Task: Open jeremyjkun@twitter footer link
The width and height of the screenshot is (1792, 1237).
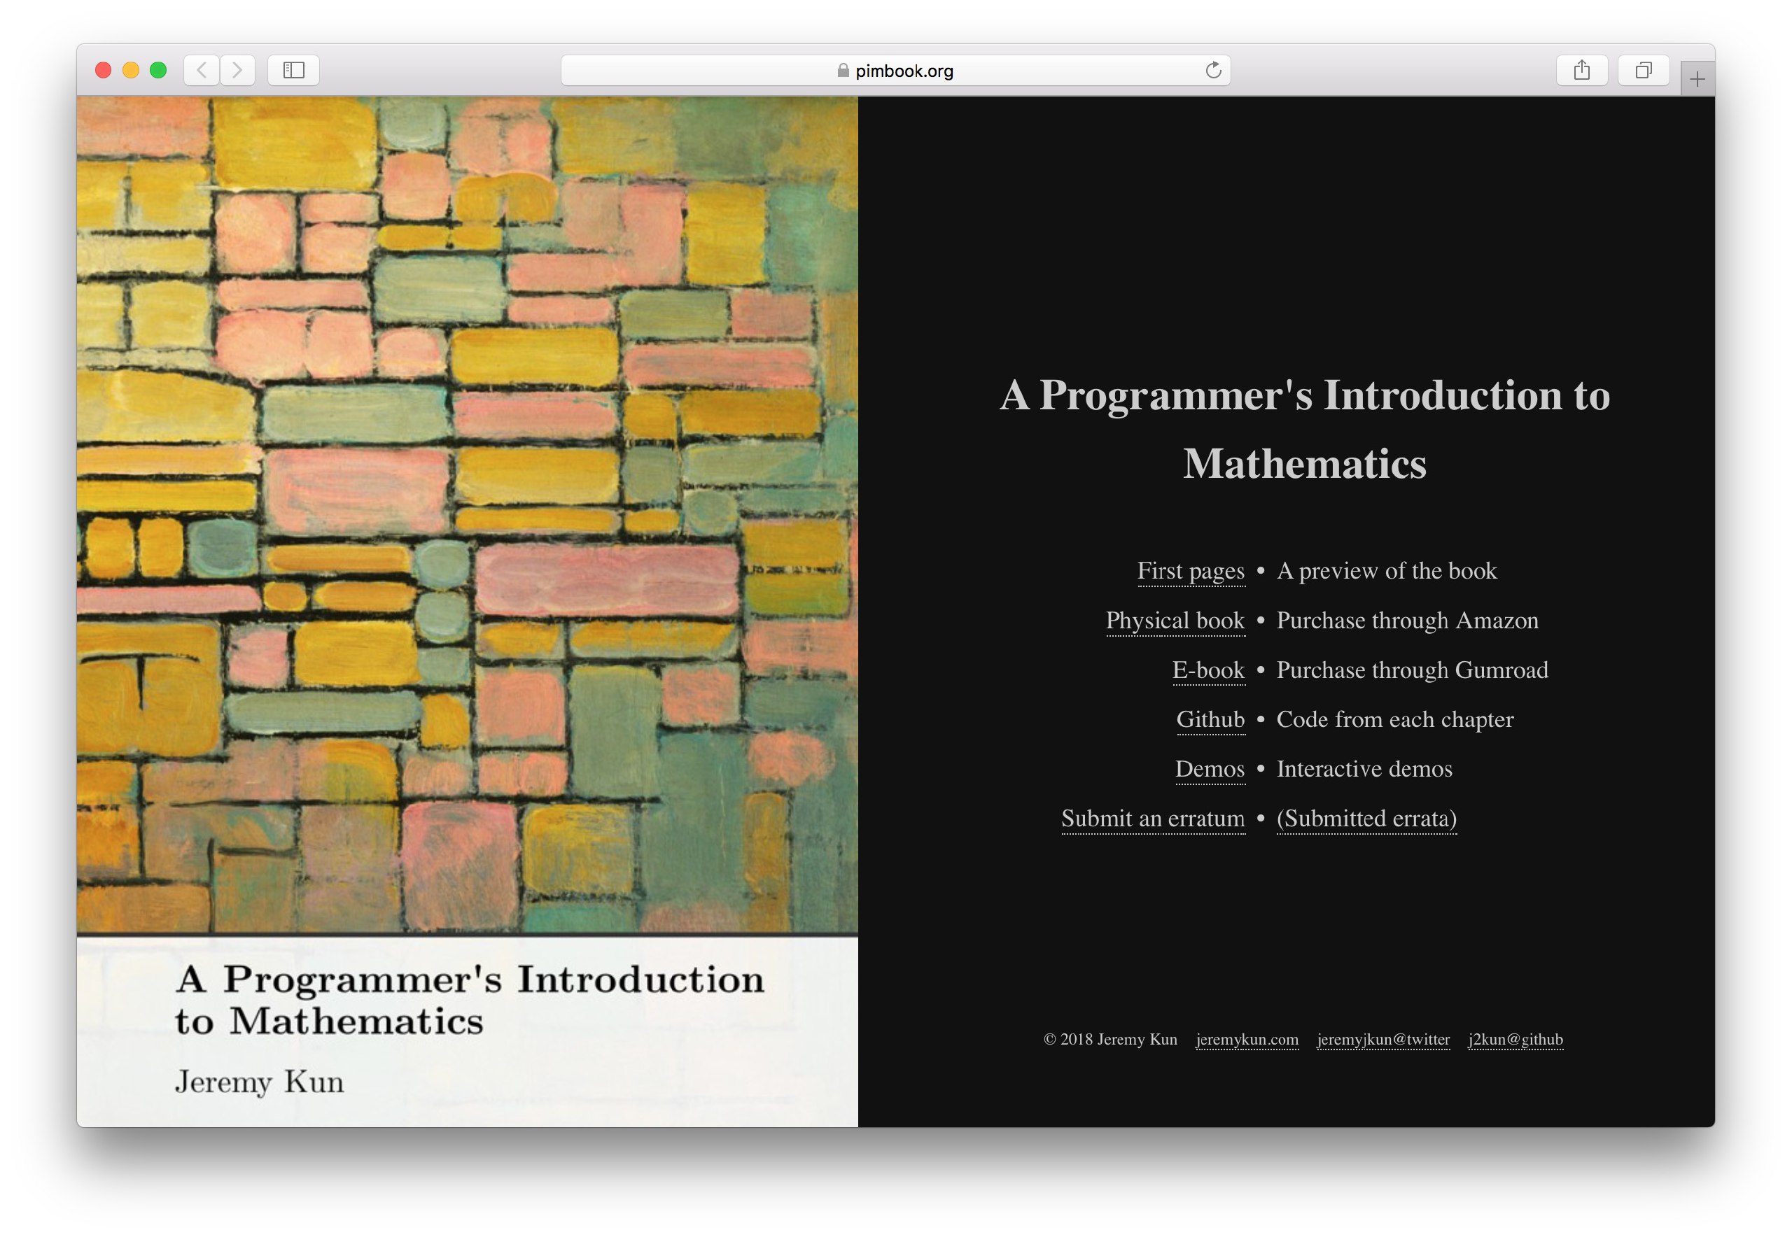Action: pos(1383,1040)
